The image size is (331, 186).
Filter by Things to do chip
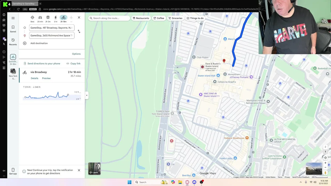195,18
